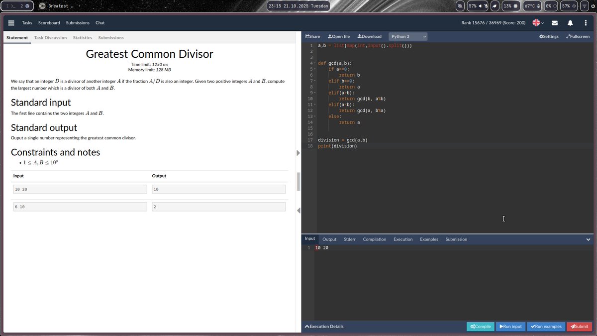This screenshot has width=597, height=336.
Task: Open the English language flag dropdown
Action: pyautogui.click(x=536, y=23)
